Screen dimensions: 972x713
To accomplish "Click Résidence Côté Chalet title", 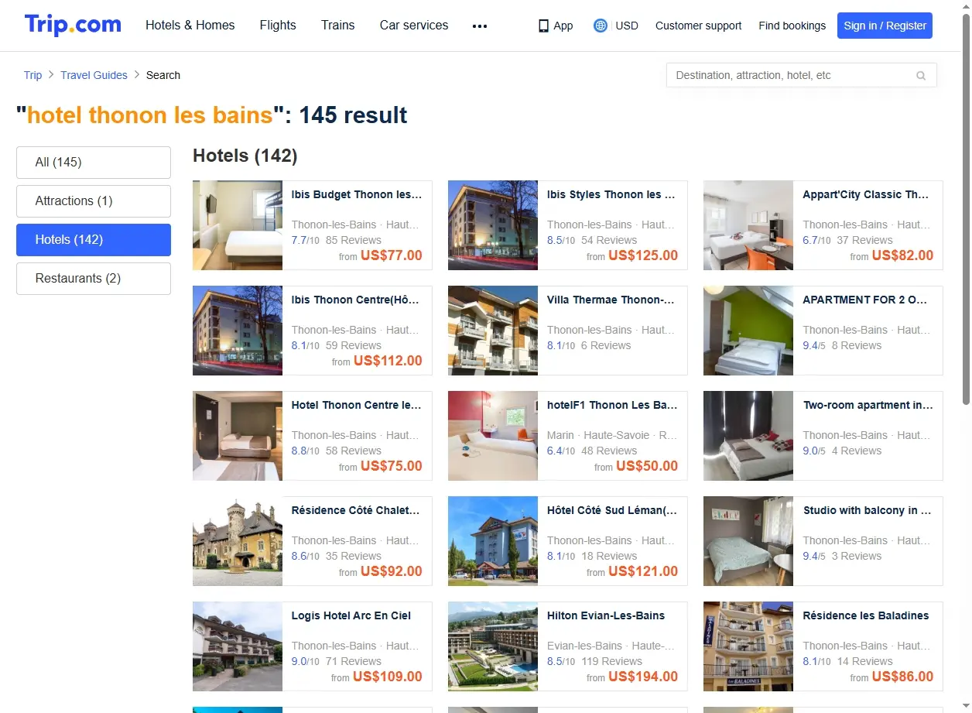I will click(356, 511).
